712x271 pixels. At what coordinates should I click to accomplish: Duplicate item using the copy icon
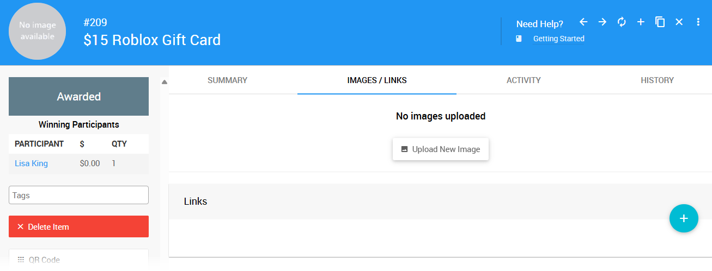pyautogui.click(x=660, y=22)
